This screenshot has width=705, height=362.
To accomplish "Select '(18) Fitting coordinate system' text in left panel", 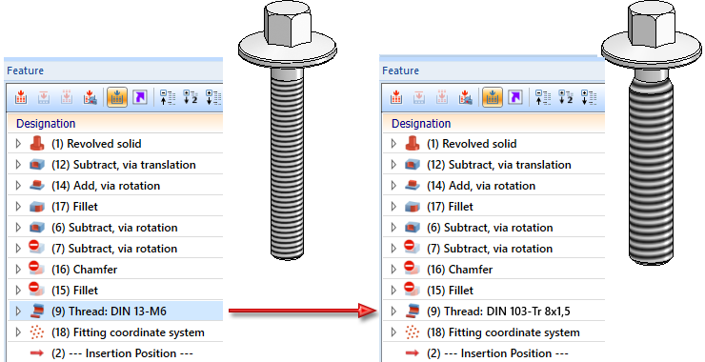I will 128,332.
